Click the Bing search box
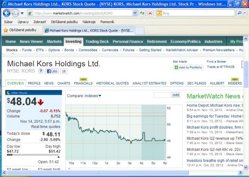Image resolution: width=249 pixels, height=177 pixels. [195, 13]
